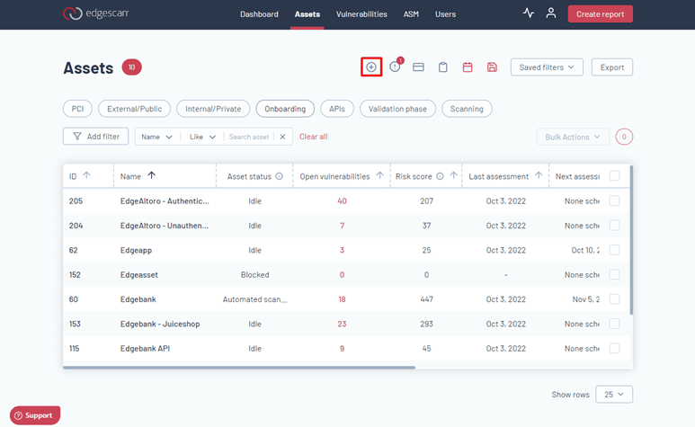Open the Like operator dropdown
The height and width of the screenshot is (427, 695).
pyautogui.click(x=202, y=137)
